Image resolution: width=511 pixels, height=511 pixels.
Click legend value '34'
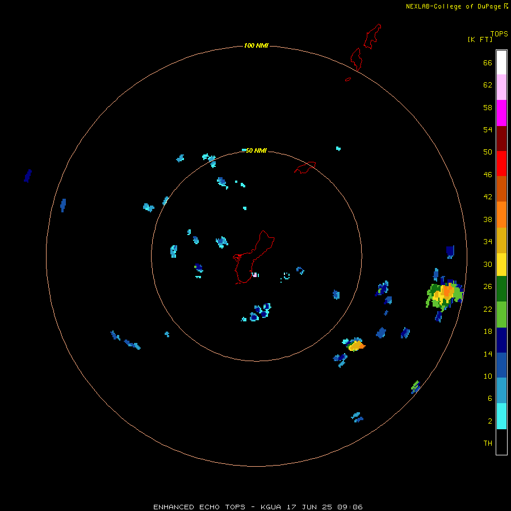[x=488, y=242]
